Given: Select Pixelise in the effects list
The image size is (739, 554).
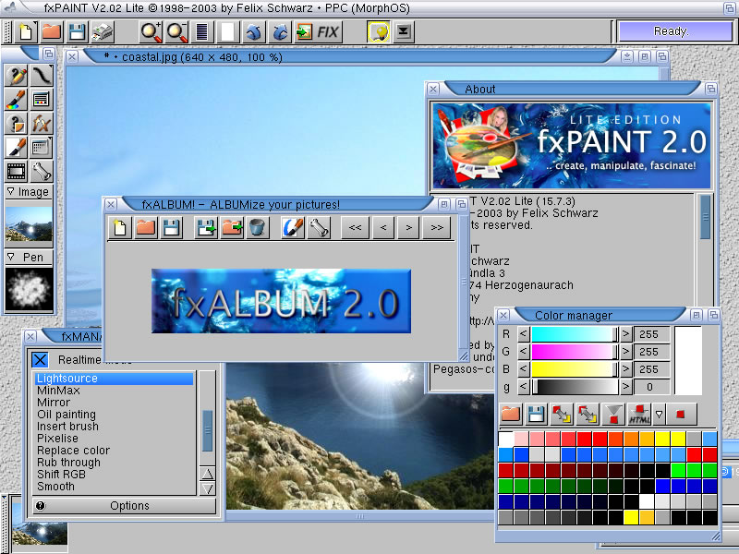Looking at the screenshot, I should pos(114,439).
